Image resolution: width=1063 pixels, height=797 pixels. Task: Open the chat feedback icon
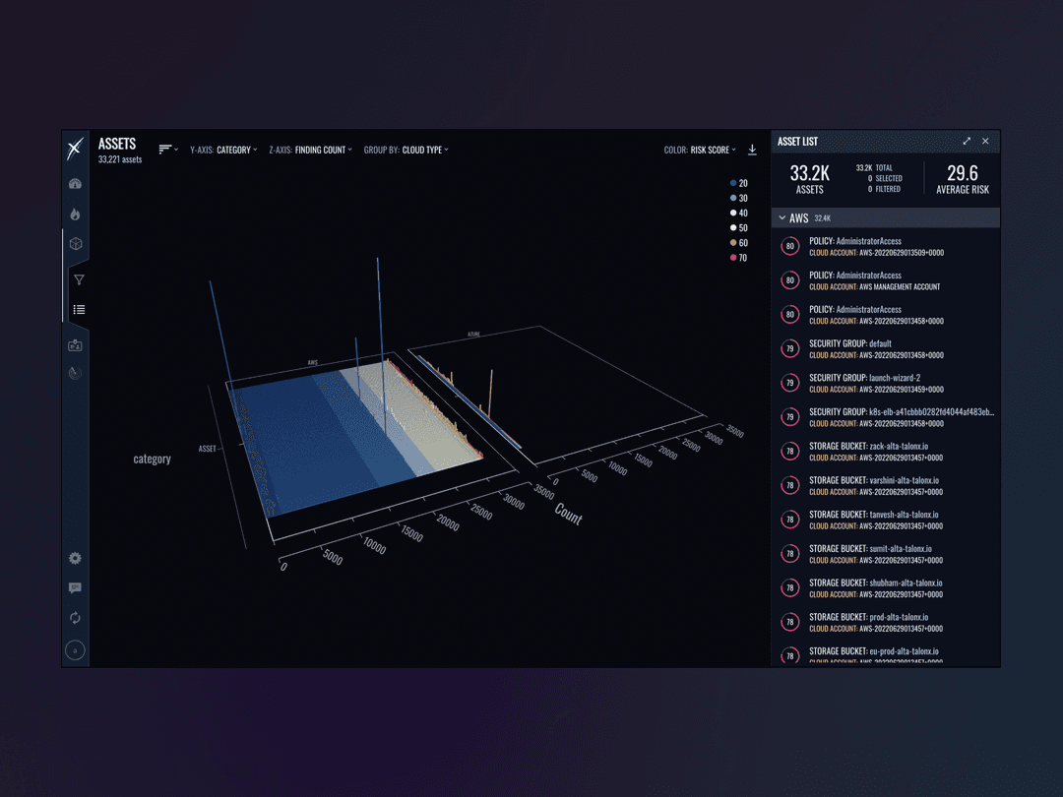(x=75, y=588)
